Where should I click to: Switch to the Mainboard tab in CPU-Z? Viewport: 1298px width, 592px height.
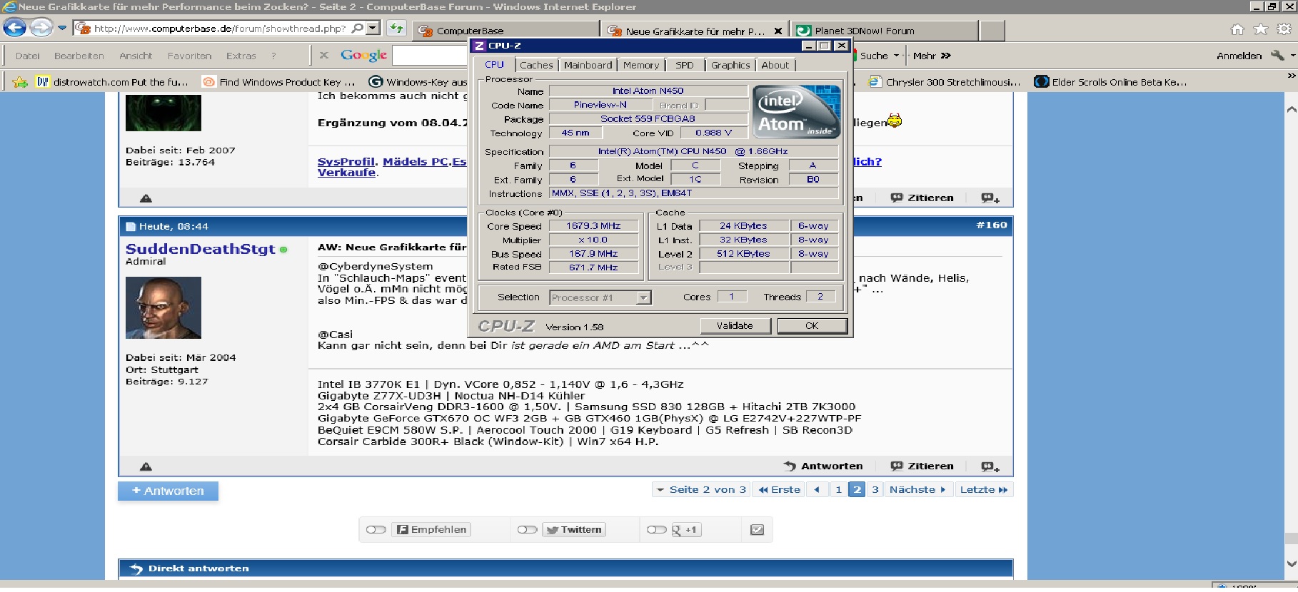(x=588, y=65)
